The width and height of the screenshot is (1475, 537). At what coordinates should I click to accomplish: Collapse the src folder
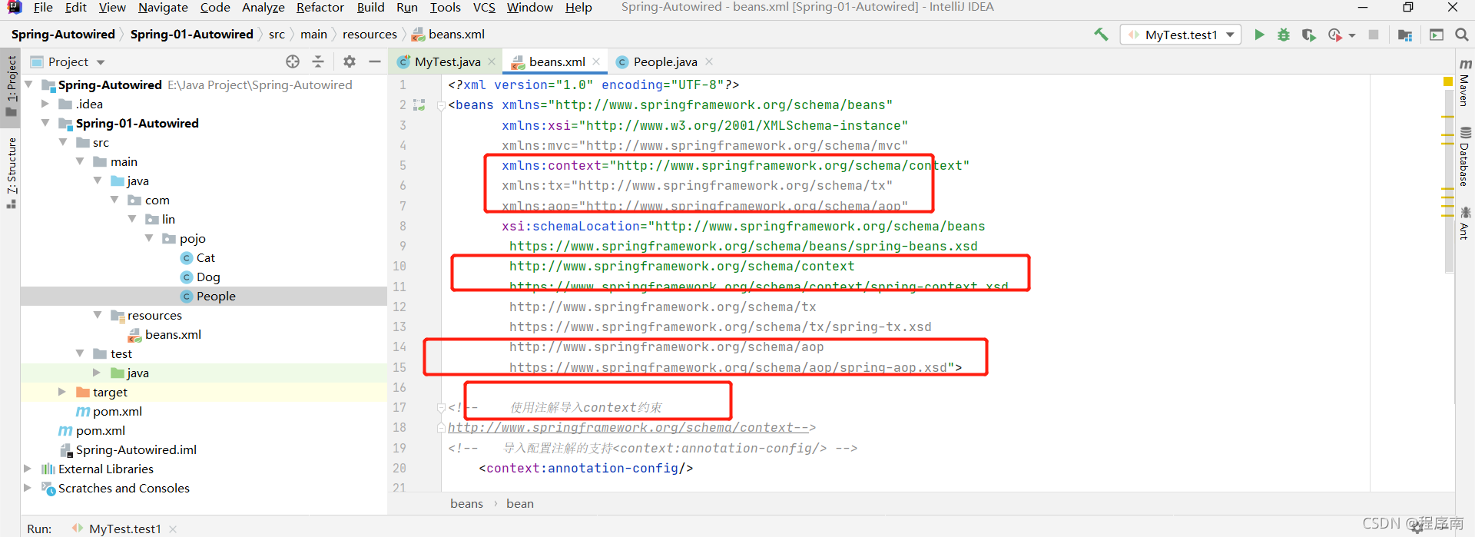(x=63, y=142)
